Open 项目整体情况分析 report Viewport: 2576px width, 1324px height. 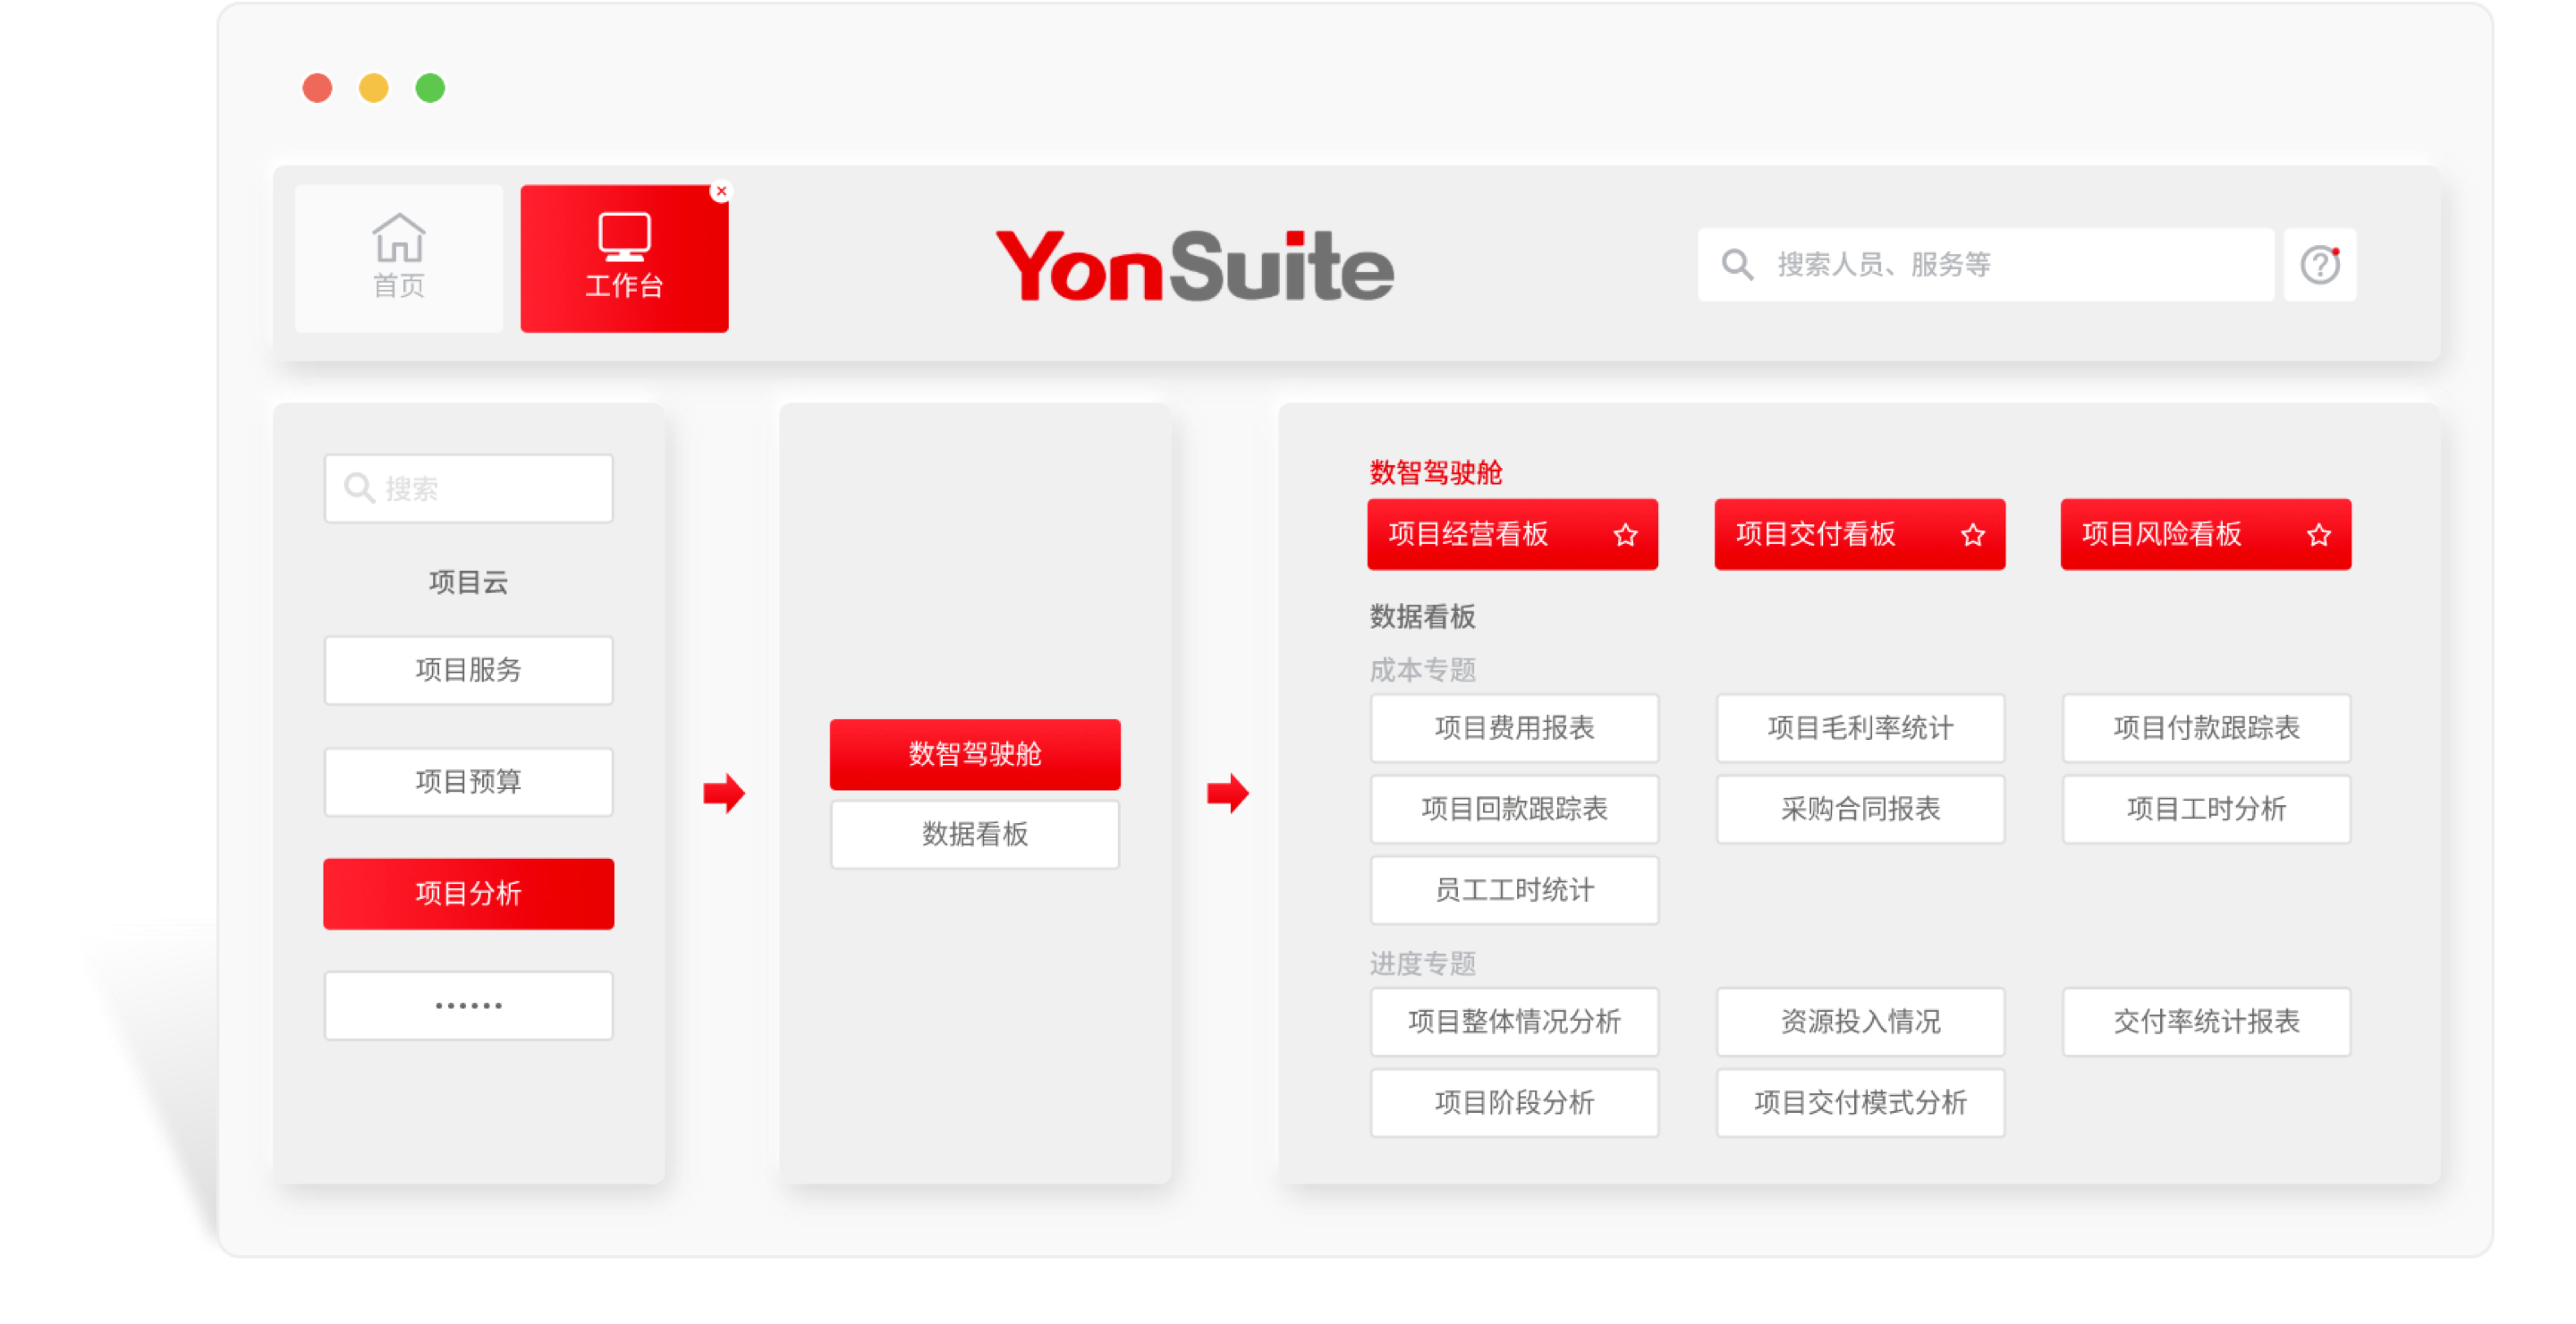(1514, 1022)
